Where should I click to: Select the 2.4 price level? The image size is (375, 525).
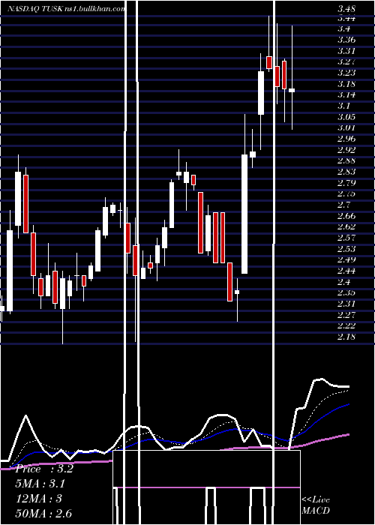[343, 281]
